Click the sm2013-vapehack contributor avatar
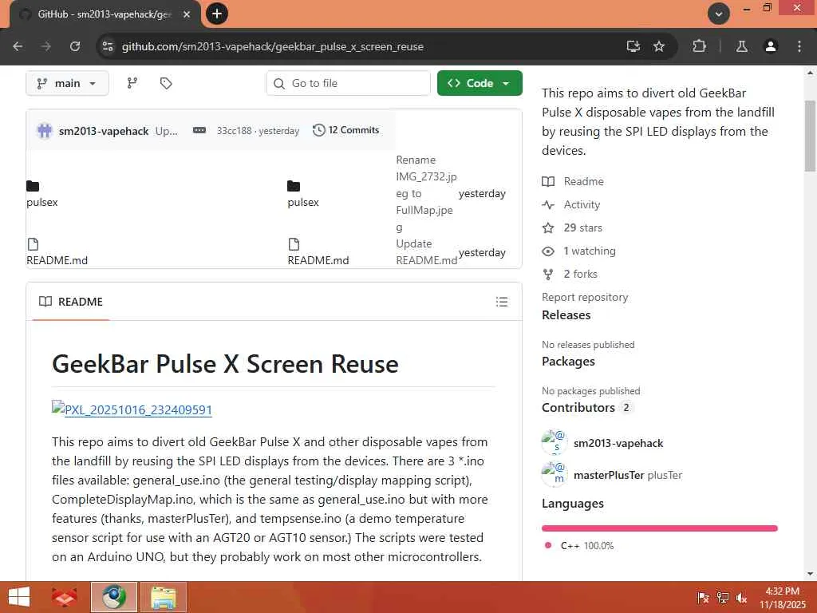Image resolution: width=817 pixels, height=613 pixels. pyautogui.click(x=555, y=442)
